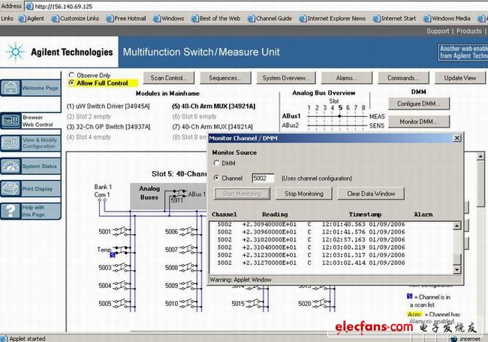Toggle relay switch for channel 5006
Image resolution: width=488 pixels, height=342 pixels.
click(188, 231)
